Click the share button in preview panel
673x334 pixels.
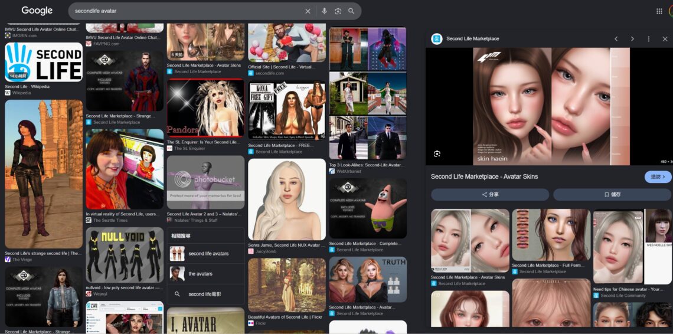pyautogui.click(x=490, y=195)
